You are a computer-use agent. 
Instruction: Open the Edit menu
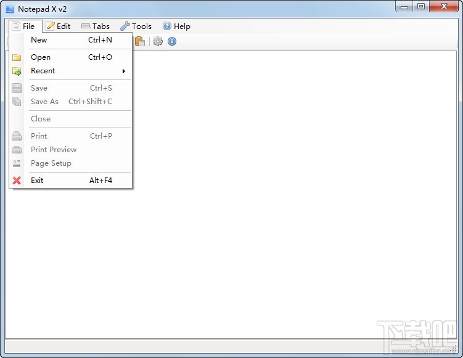[59, 26]
